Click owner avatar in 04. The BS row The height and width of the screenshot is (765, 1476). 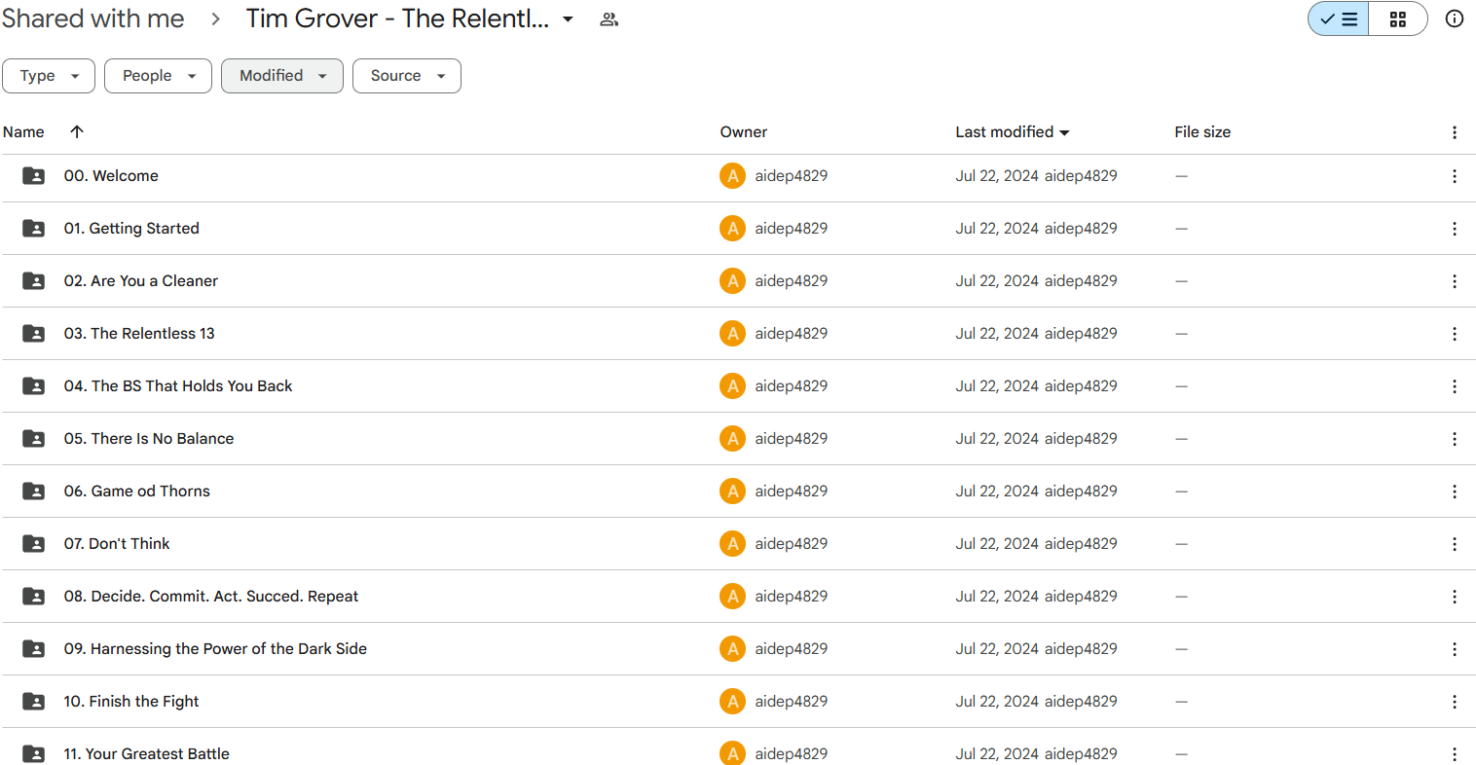(x=732, y=386)
